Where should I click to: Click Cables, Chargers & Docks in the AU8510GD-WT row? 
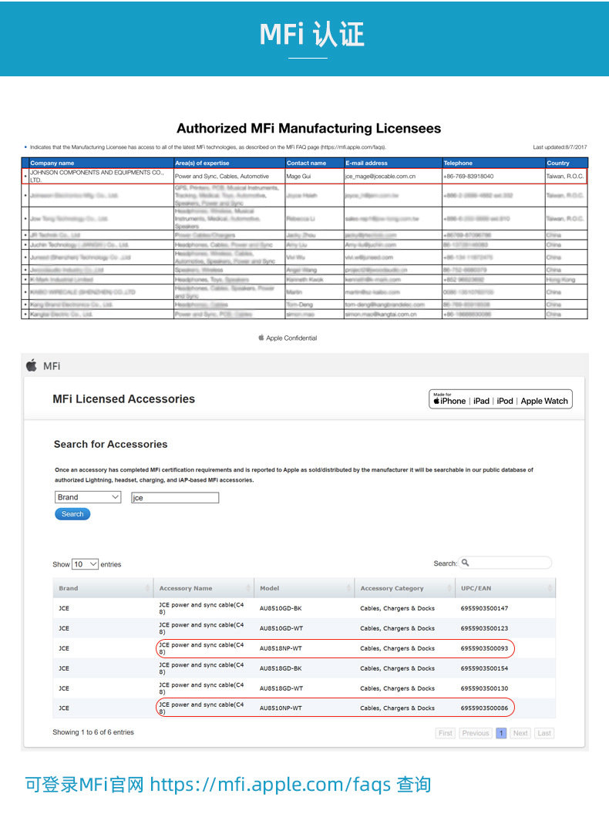[x=397, y=628]
